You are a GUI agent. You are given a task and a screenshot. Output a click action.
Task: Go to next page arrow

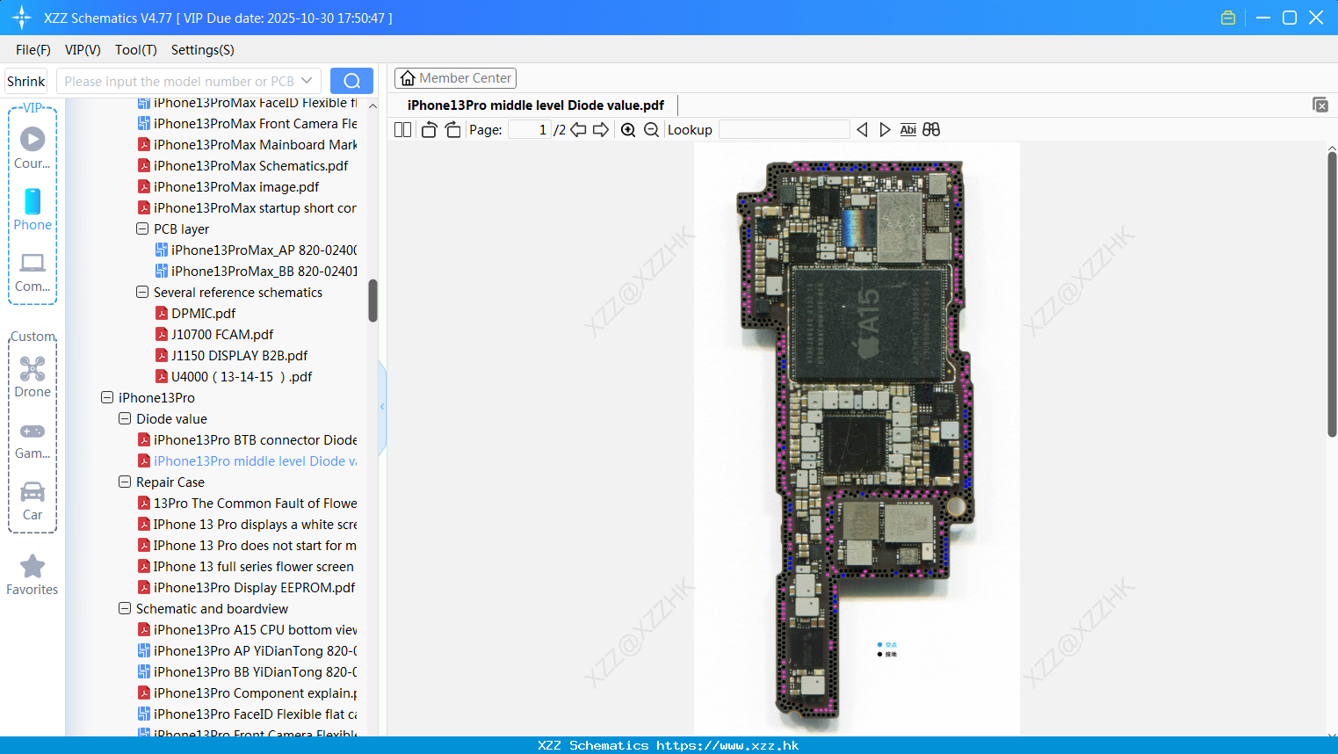pos(601,129)
